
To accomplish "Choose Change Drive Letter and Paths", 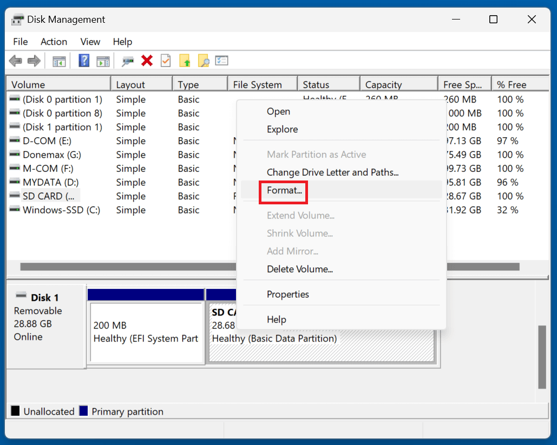I will tap(333, 172).
